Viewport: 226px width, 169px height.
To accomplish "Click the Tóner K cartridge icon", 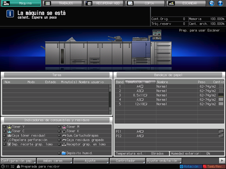I will coord(64,131).
